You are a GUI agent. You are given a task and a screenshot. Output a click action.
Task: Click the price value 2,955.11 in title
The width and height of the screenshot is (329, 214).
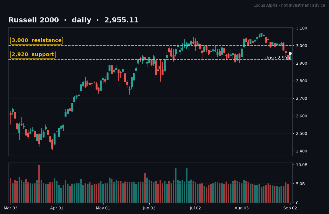[121, 20]
